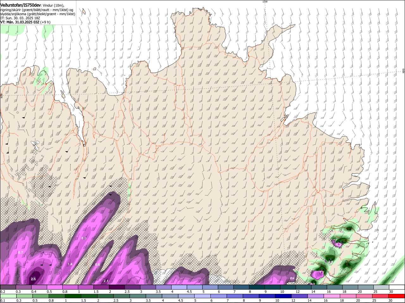Click the 1.7 precipitation value on the map
Viewport: 405px width, 303px height.
322,273
